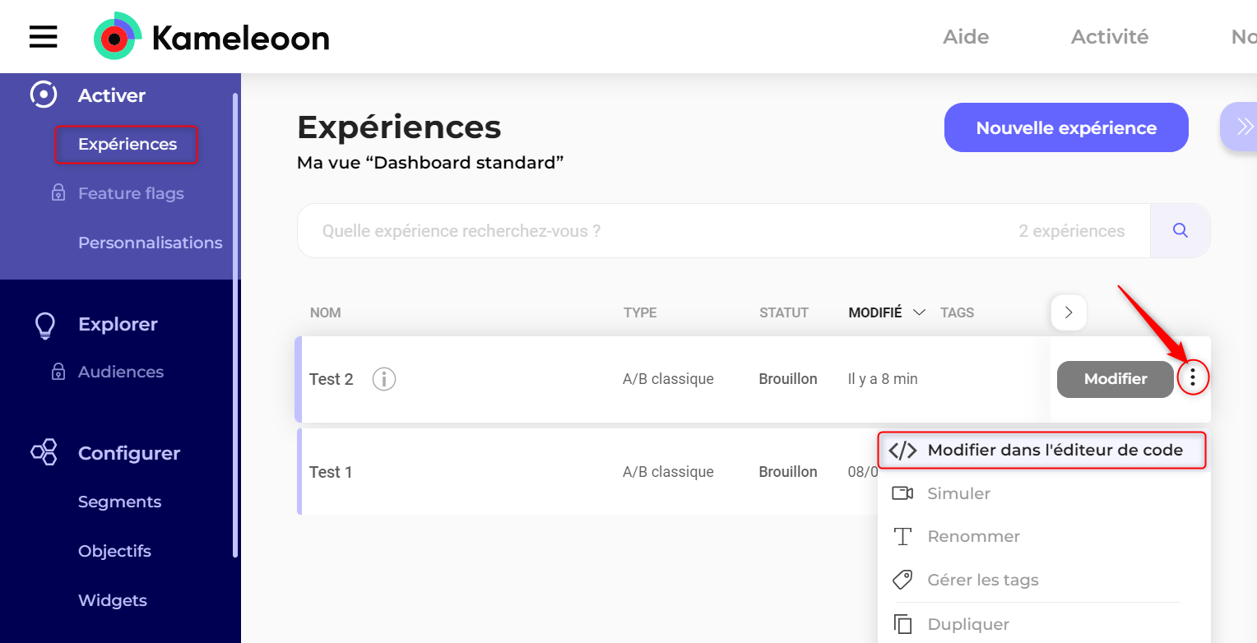
Task: Sort by the Modifié column chevron
Action: coord(920,312)
